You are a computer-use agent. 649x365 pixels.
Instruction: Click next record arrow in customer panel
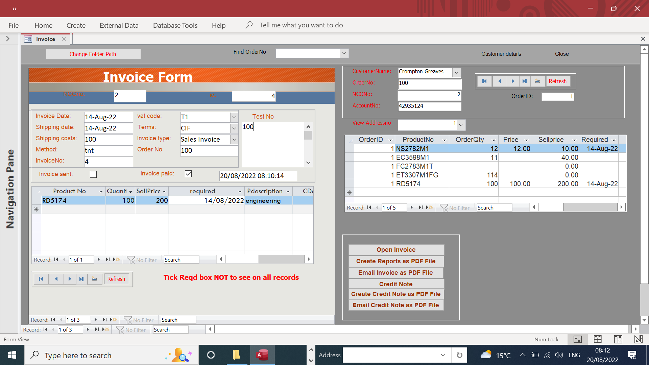(513, 81)
